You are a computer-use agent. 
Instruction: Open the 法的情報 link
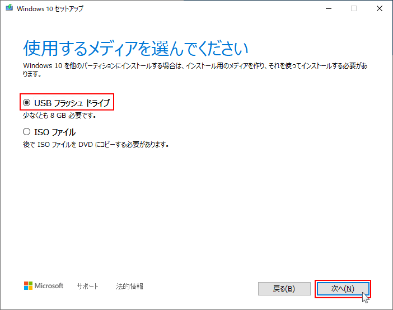click(x=129, y=286)
